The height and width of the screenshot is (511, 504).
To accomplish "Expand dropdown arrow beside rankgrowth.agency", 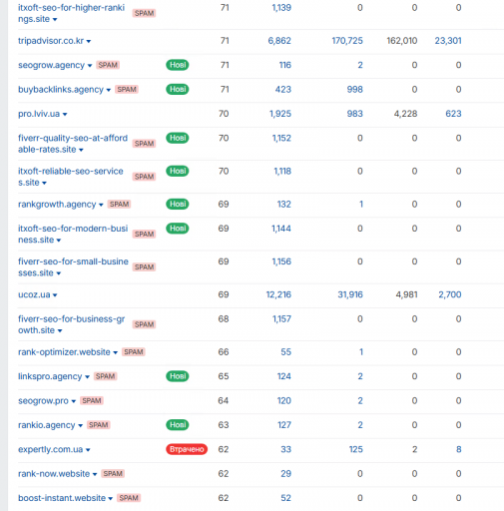I will coord(101,205).
